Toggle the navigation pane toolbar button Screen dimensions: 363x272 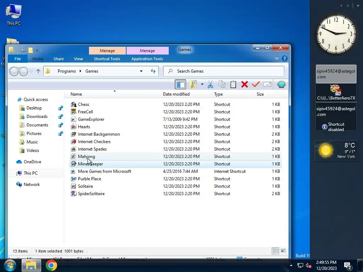tap(180, 84)
